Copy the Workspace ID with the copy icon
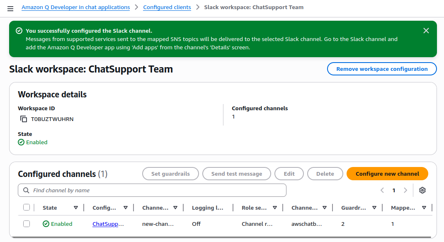The height and width of the screenshot is (242, 444). (x=24, y=119)
